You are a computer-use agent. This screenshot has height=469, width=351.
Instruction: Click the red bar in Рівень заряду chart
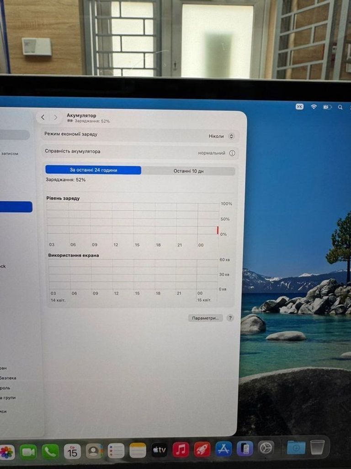coord(218,230)
